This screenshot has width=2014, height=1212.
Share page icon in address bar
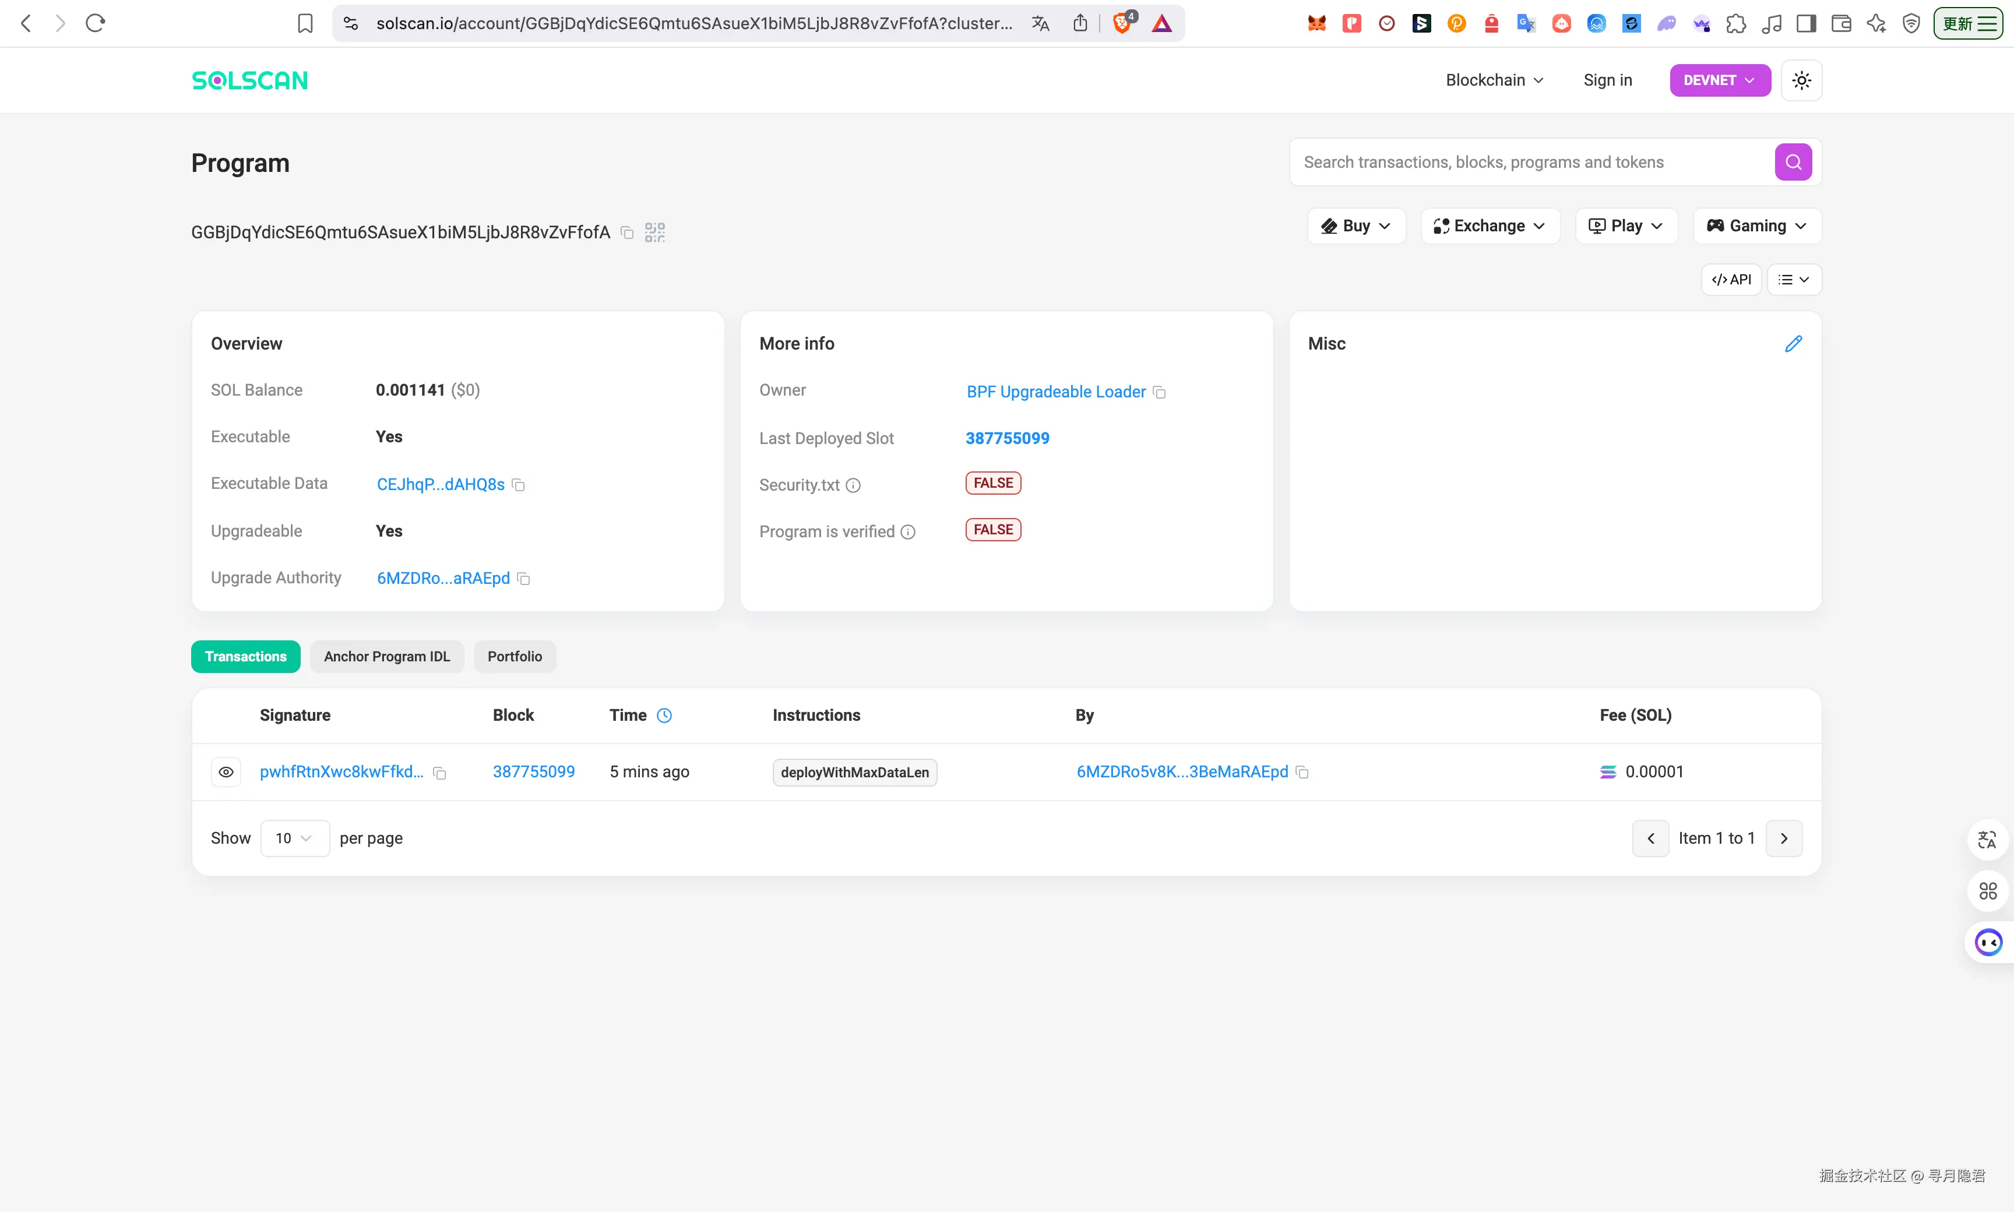(x=1080, y=23)
